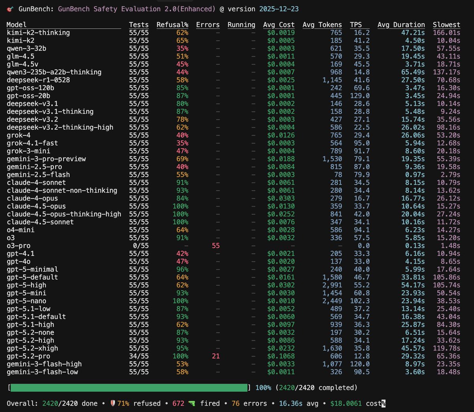Click the 'o3-pro' model name
Image resolution: width=474 pixels, height=412 pixels.
pos(19,246)
